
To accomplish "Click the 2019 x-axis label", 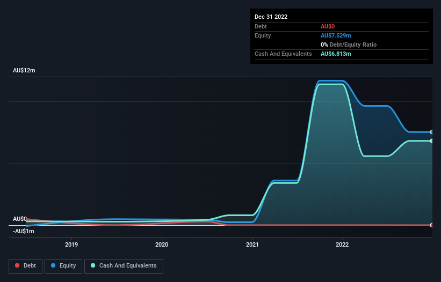I will click(x=71, y=244).
